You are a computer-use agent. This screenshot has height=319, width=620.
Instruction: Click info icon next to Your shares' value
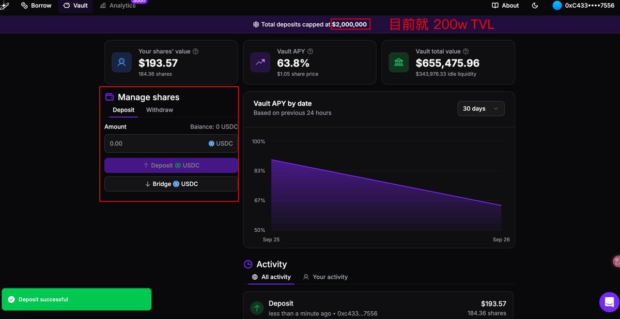(x=195, y=52)
